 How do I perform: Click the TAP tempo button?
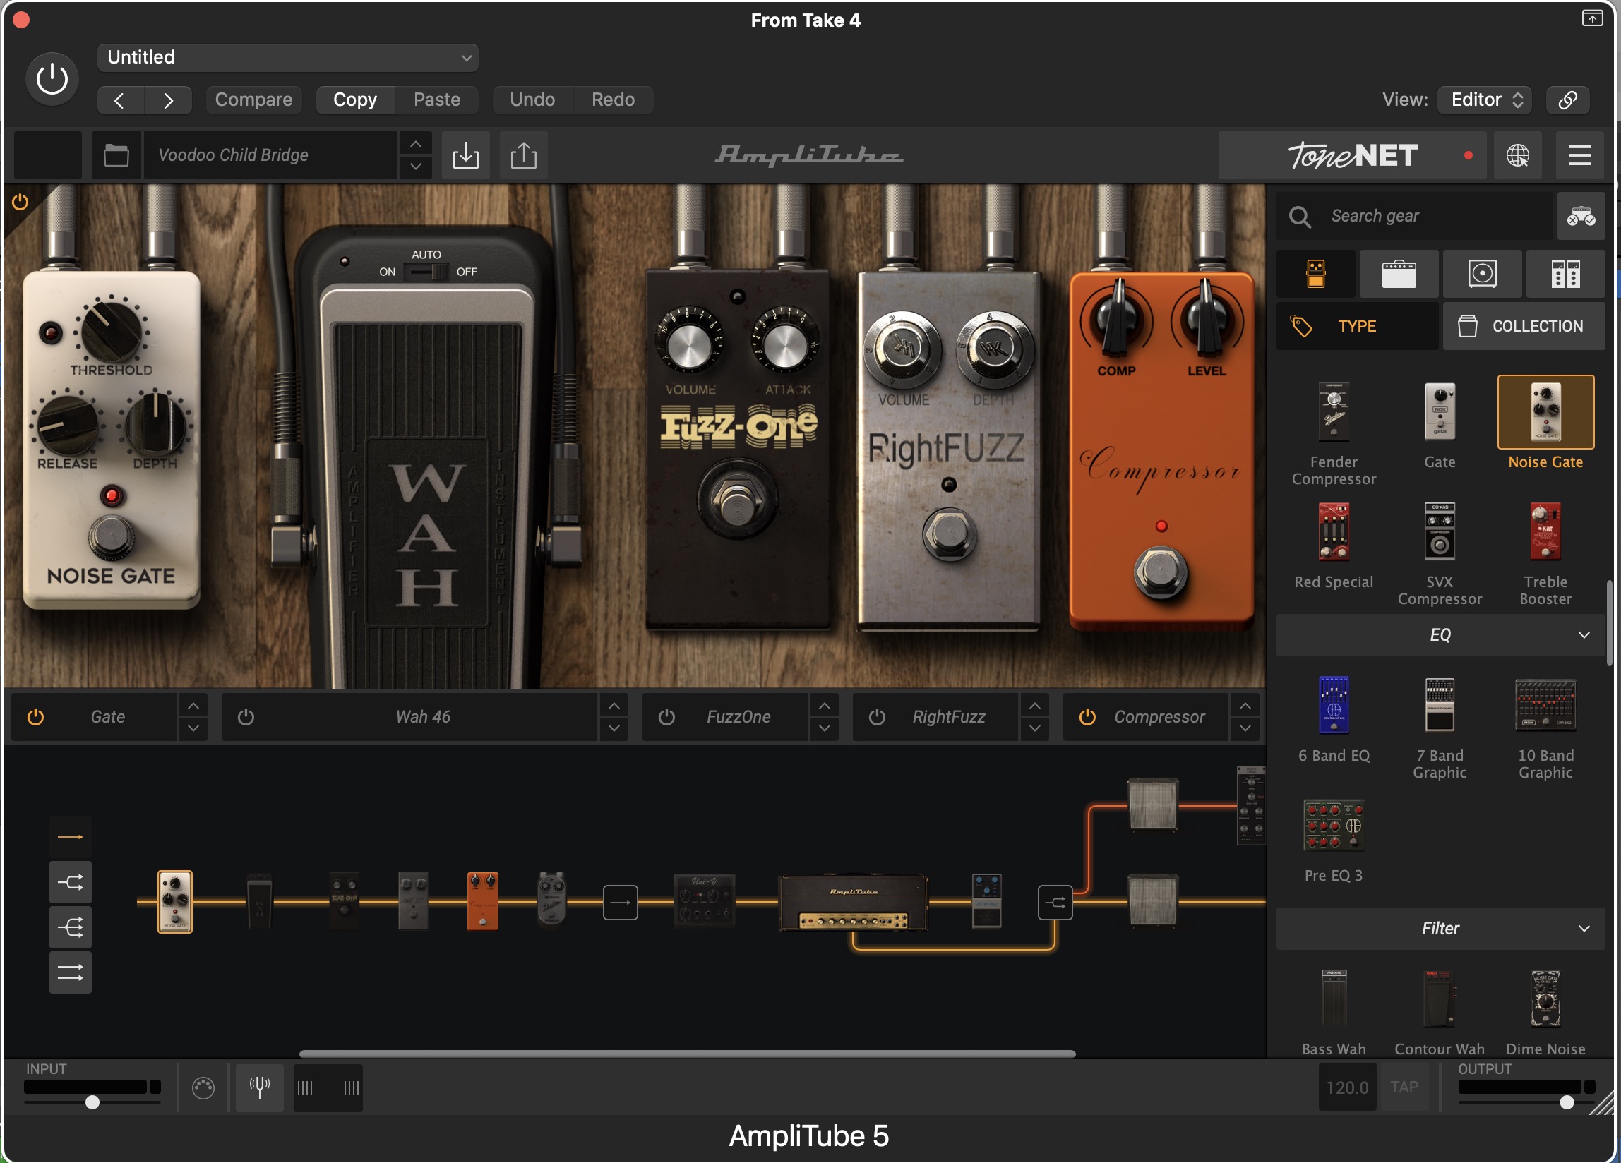tap(1404, 1087)
